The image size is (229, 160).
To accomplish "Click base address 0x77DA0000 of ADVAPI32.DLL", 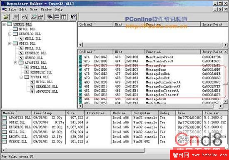I will tap(189, 118).
